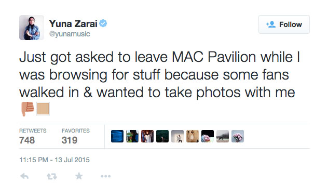The height and width of the screenshot is (196, 328).
Task: Open the 11:15 PM - 13 Jul 2015 timestamp
Action: [54, 160]
